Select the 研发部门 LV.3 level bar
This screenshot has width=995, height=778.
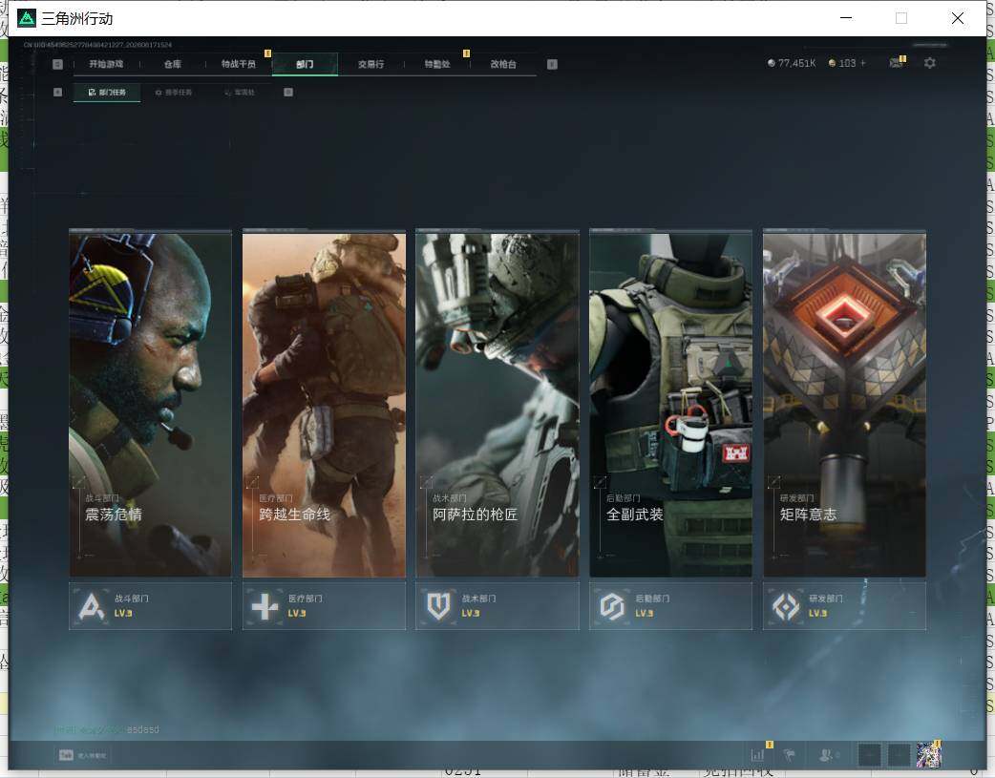845,606
